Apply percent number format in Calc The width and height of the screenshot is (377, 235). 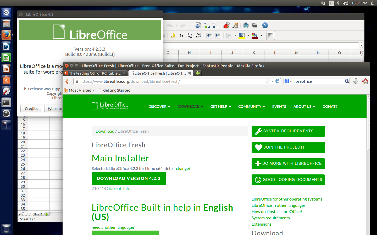pos(181,36)
